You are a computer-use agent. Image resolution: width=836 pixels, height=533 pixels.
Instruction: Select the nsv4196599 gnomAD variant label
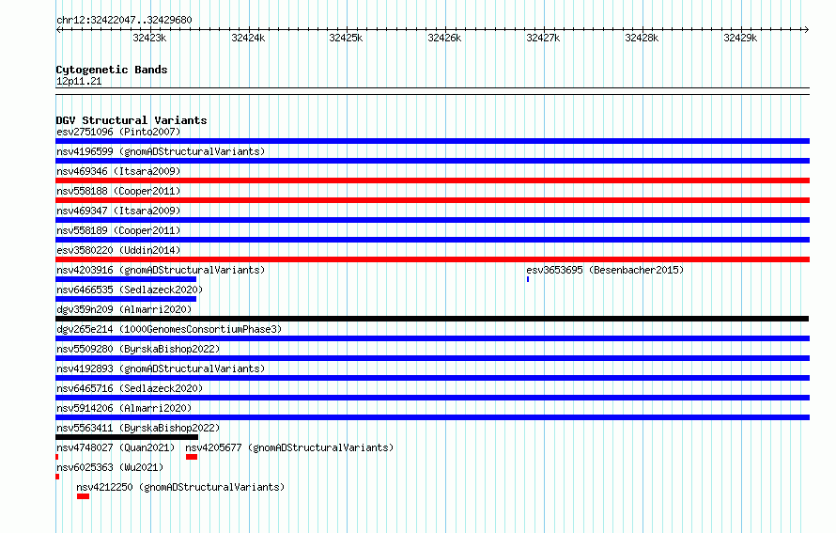click(161, 151)
